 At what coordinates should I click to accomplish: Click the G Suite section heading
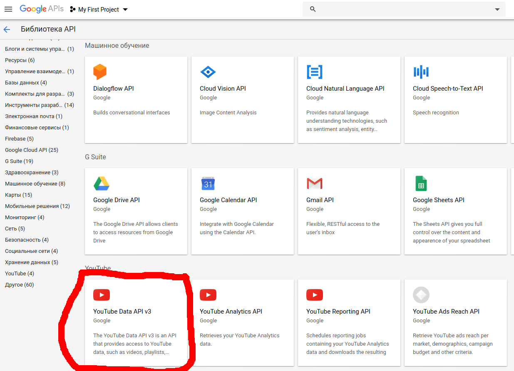click(95, 157)
